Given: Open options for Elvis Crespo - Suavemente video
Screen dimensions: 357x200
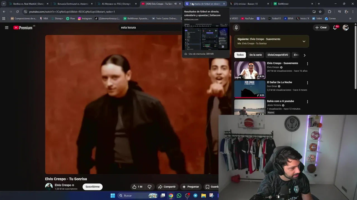Looking at the screenshot, I should 307,64.
